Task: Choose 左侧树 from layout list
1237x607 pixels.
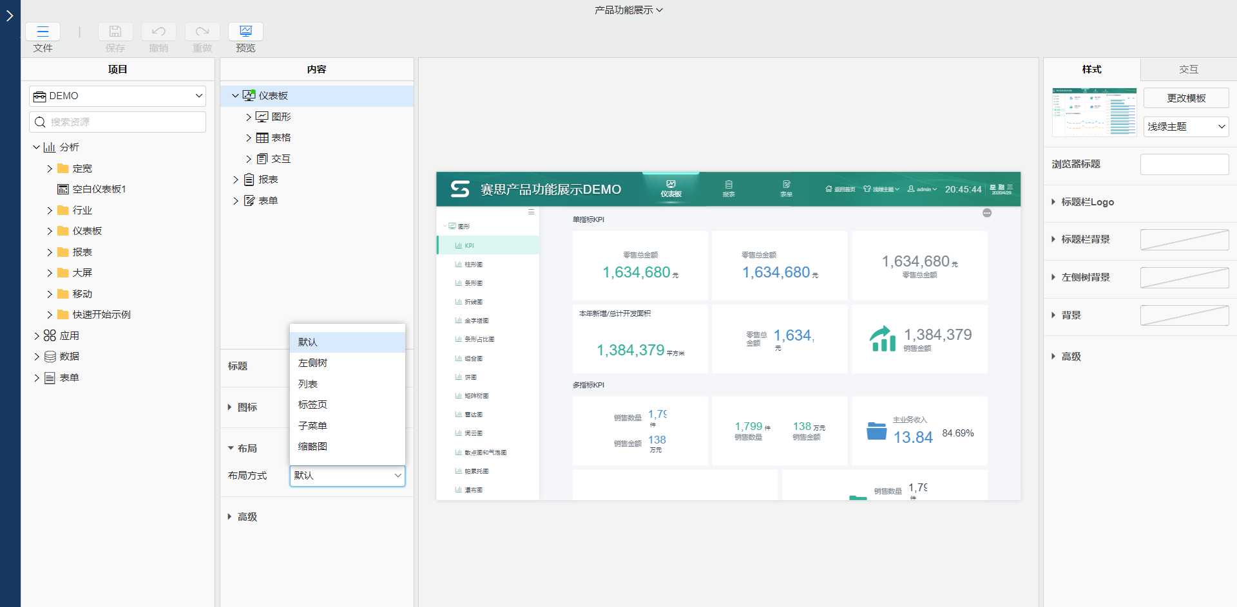Action: point(312,363)
